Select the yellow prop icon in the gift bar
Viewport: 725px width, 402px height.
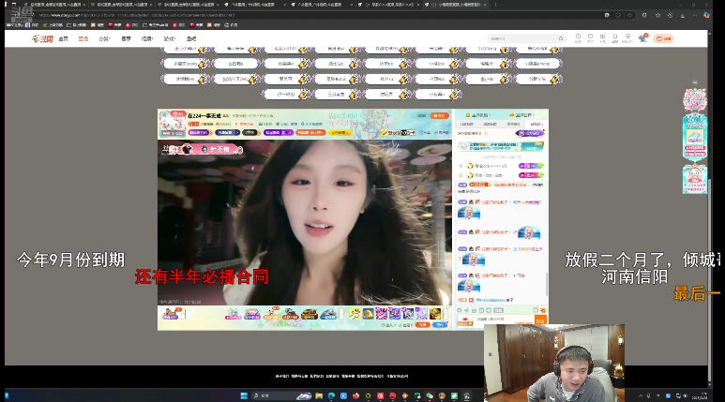355,314
